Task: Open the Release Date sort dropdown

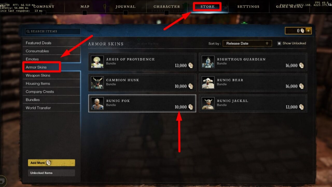Action: pos(247,43)
